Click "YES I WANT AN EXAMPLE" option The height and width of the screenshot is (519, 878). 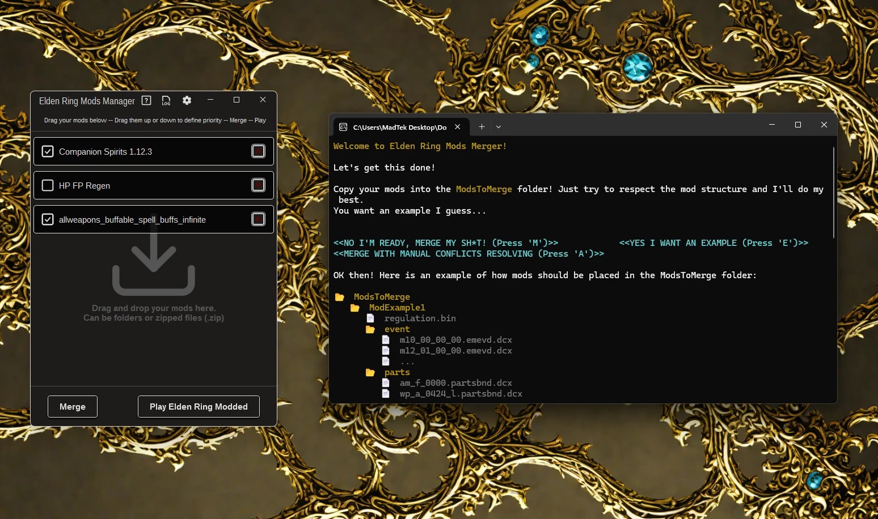pyautogui.click(x=714, y=243)
